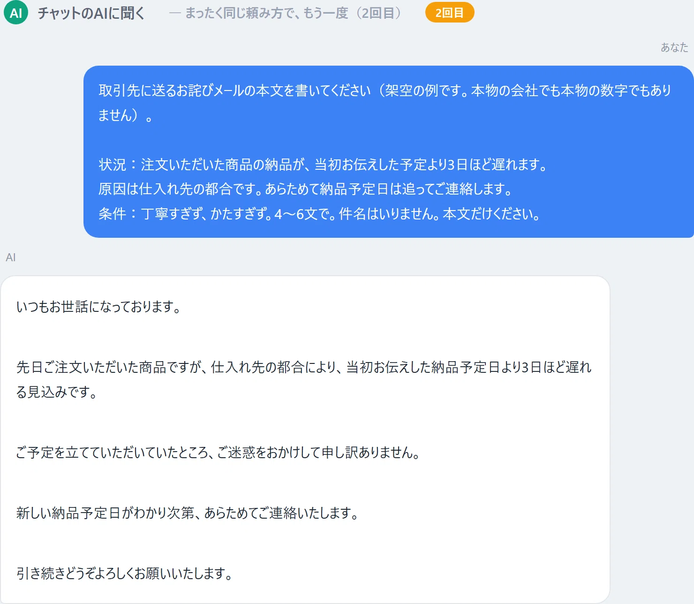The width and height of the screenshot is (694, 604).
Task: Click the AI sentence いつもお世話になっております。
Action: [98, 307]
